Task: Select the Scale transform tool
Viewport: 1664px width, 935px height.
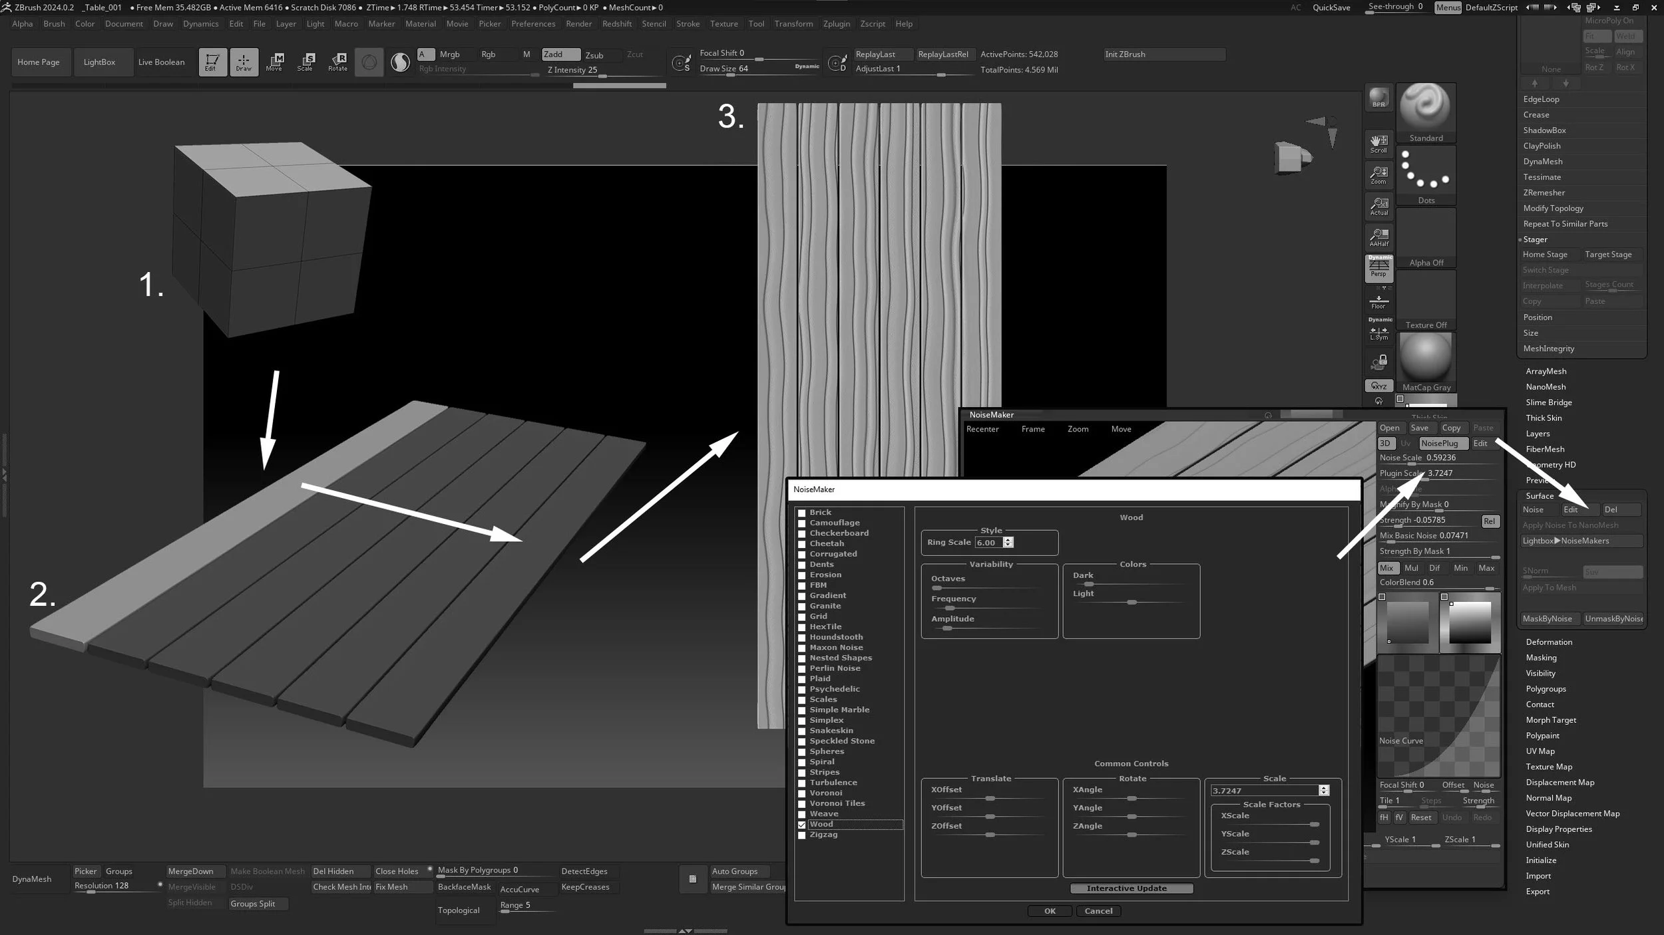Action: (306, 62)
